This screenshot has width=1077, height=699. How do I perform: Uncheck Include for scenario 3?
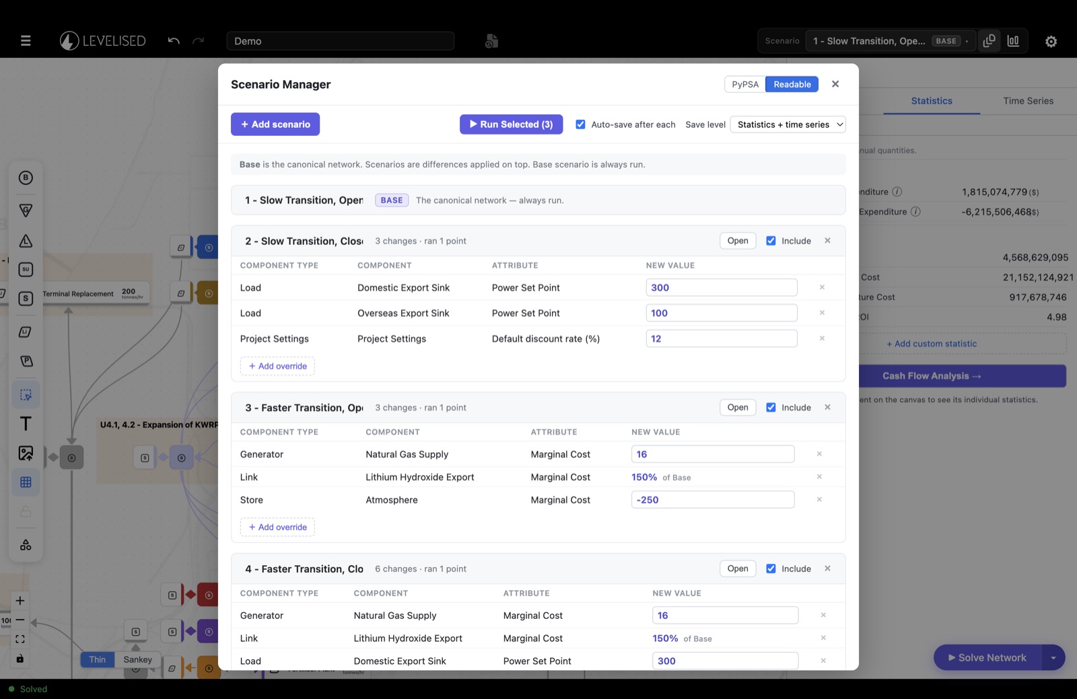pyautogui.click(x=771, y=408)
